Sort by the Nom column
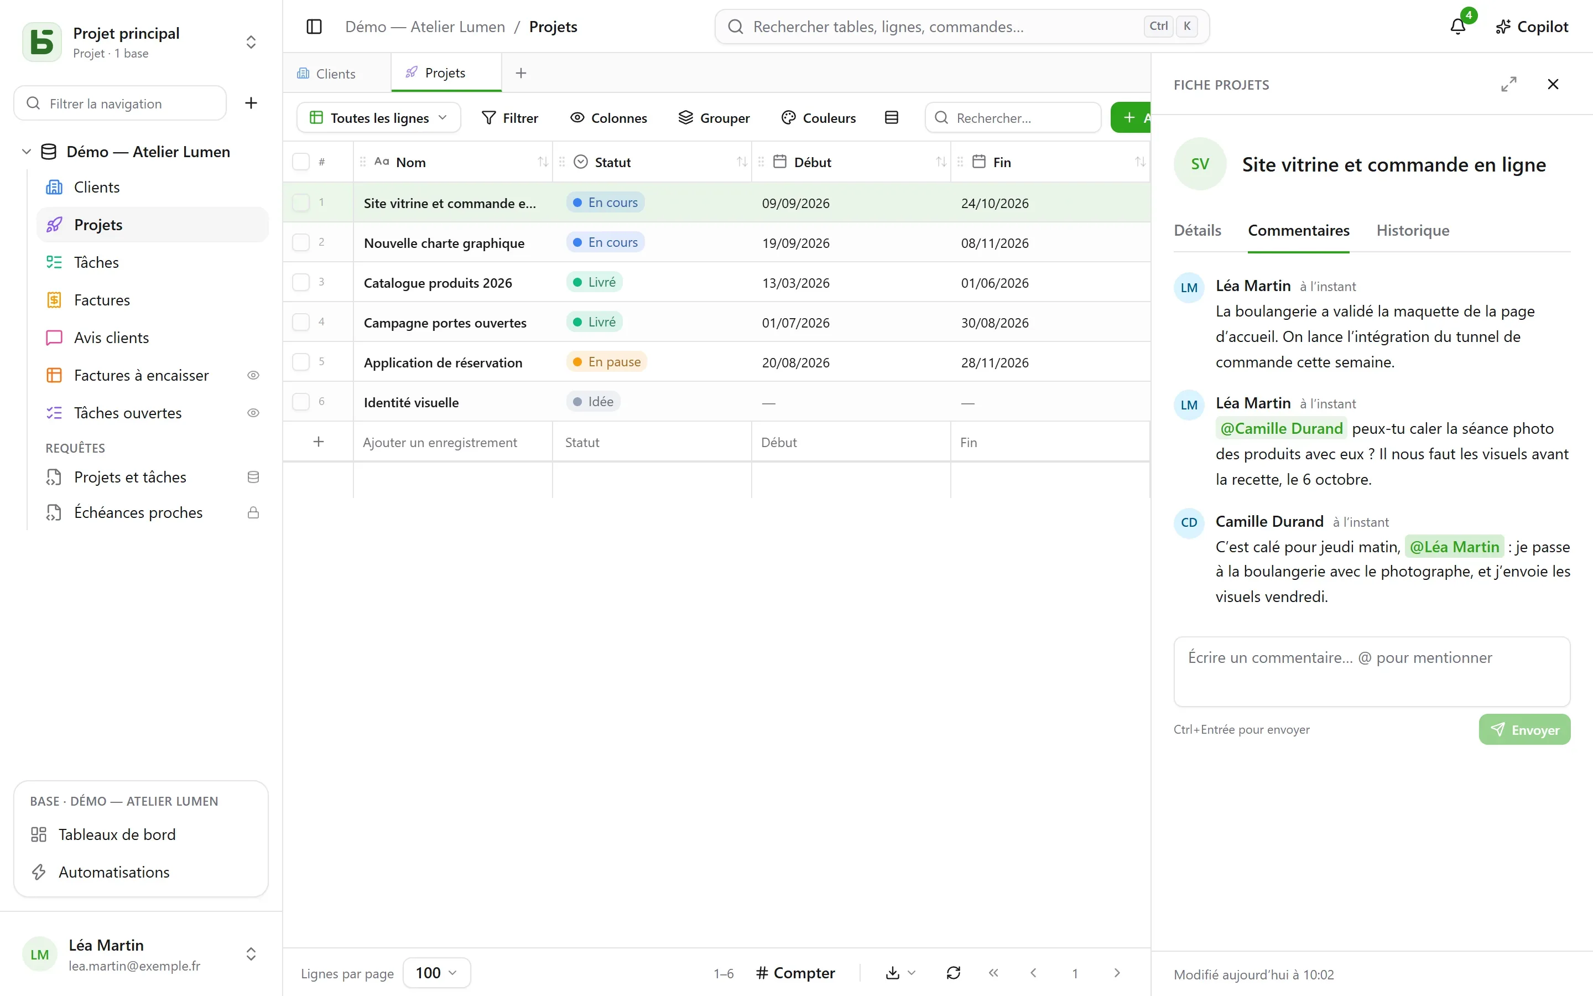This screenshot has height=996, width=1593. [x=543, y=162]
